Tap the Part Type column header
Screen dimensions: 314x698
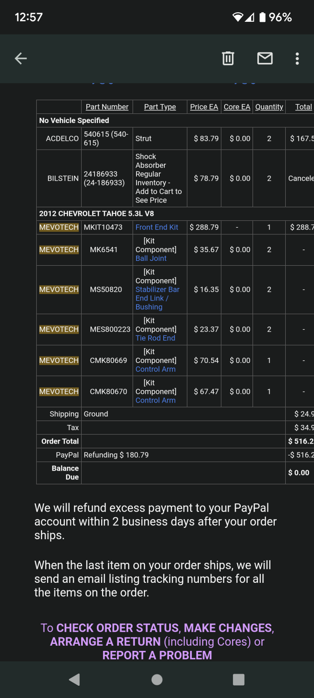click(160, 107)
